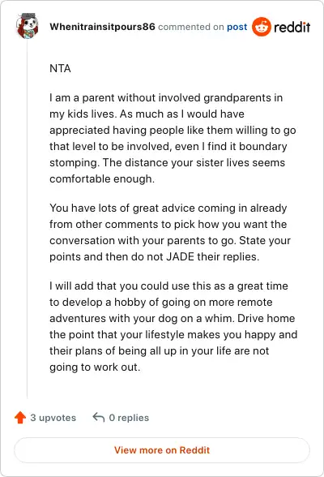Click the "NTA" verdict line
Image resolution: width=324 pixels, height=477 pixels.
click(x=60, y=68)
